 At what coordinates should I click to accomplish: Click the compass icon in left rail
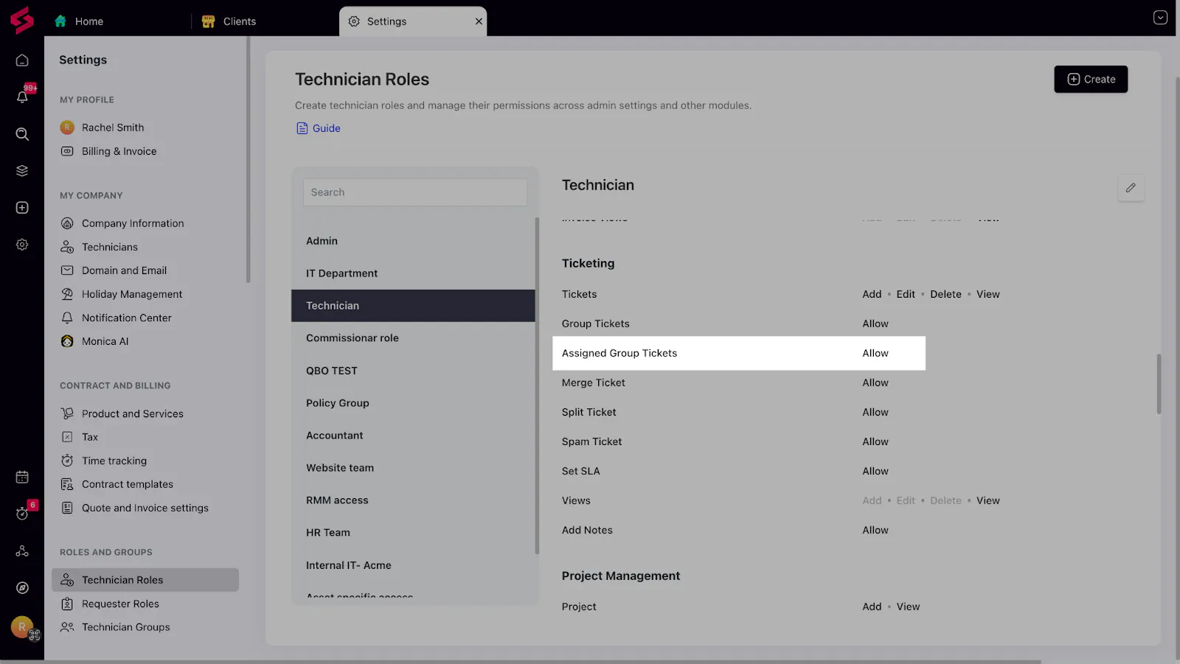coord(22,587)
